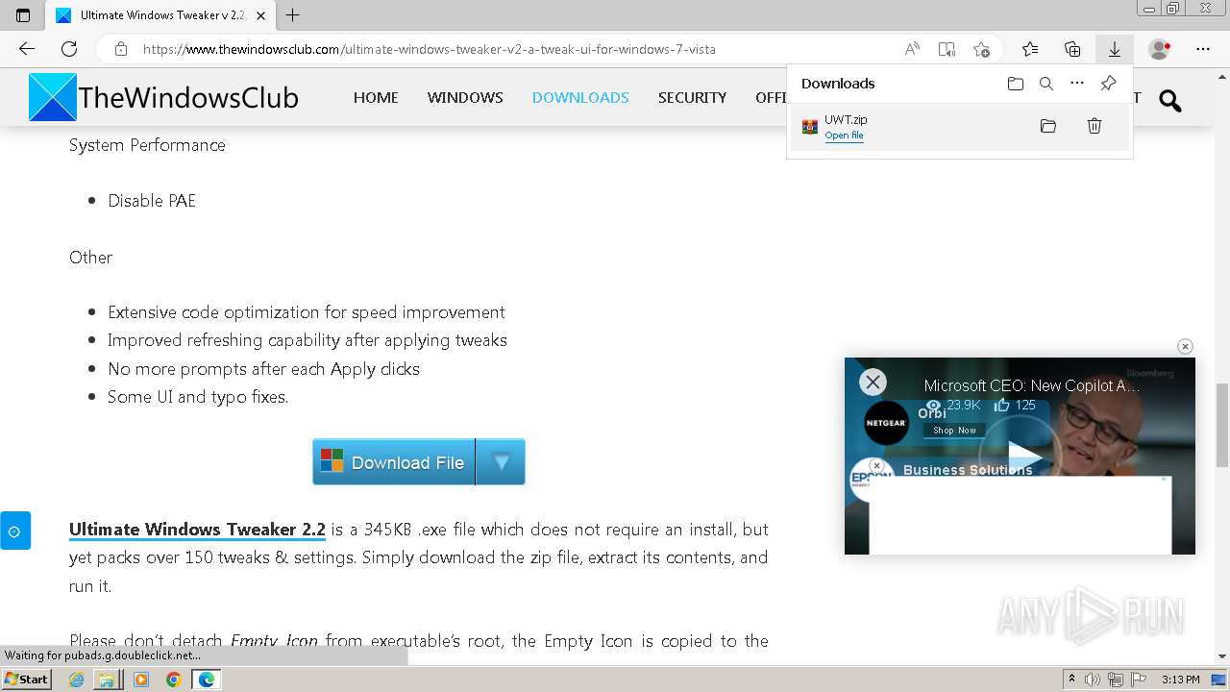Open Read aloud from the address bar
The image size is (1230, 692).
point(912,49)
